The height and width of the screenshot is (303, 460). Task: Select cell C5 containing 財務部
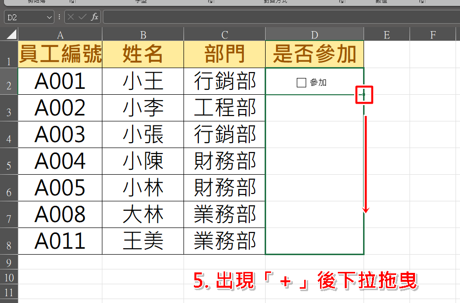click(224, 161)
